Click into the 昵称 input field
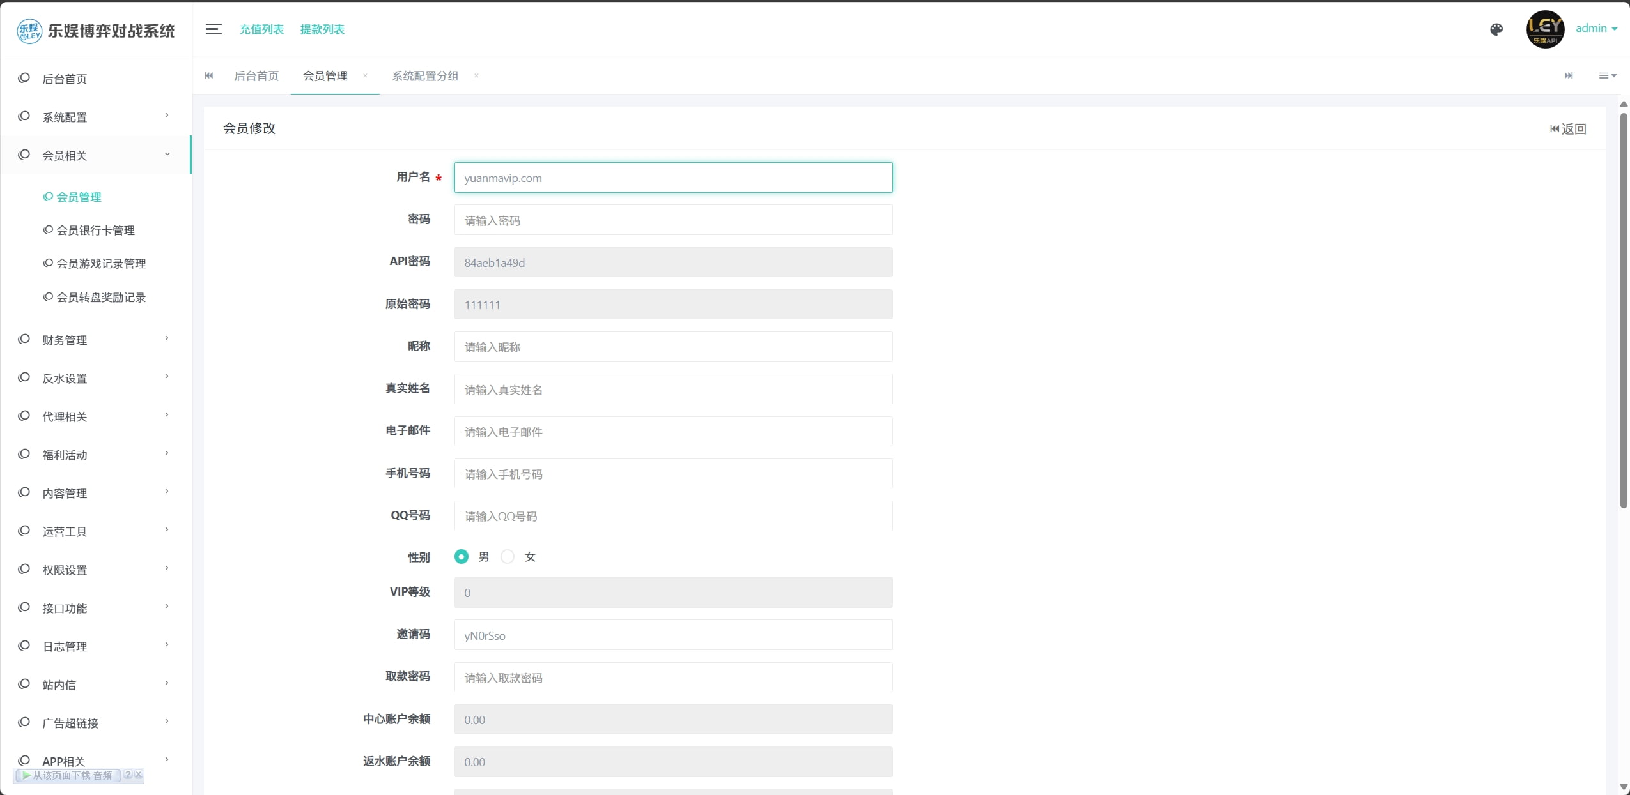 tap(672, 347)
